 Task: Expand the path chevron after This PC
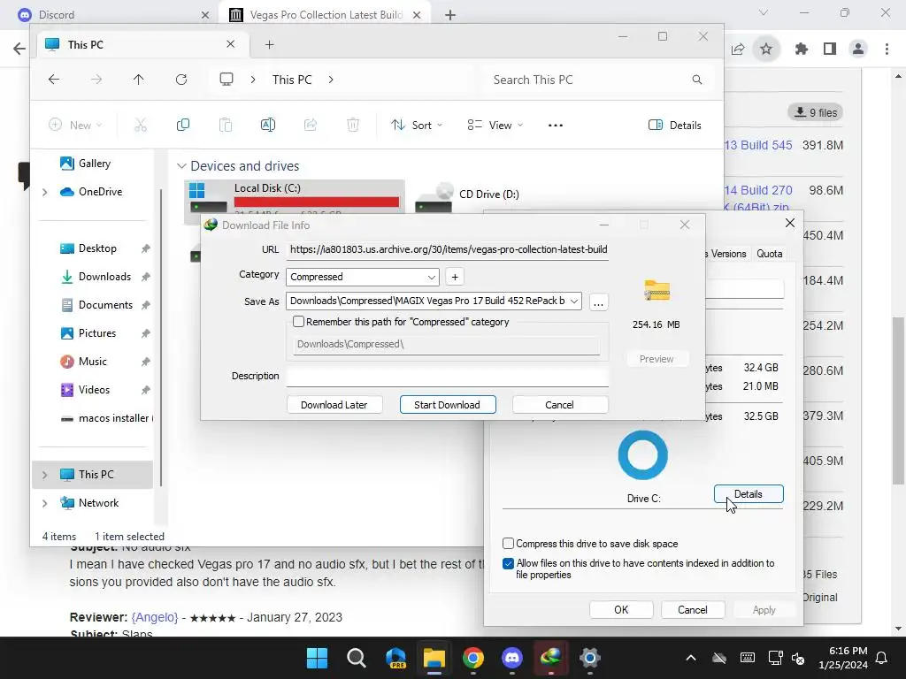pos(331,80)
